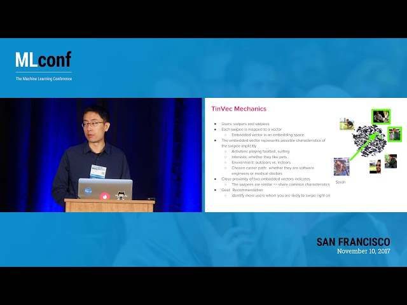
Task: Select "Identify more users" sub-bullet
Action: pyautogui.click(x=281, y=195)
